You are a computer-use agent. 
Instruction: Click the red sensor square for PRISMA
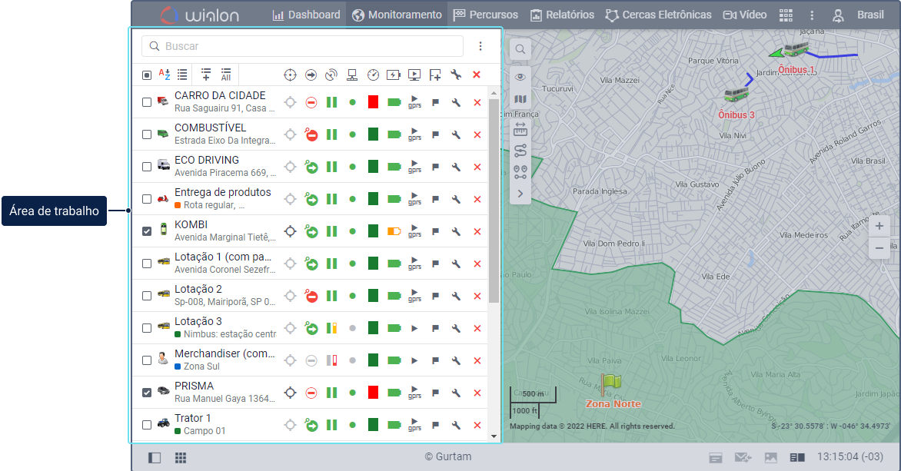click(x=373, y=393)
